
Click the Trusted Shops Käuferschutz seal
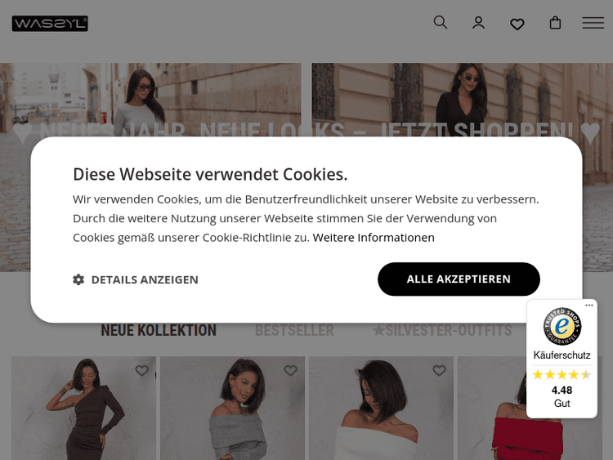tap(562, 326)
